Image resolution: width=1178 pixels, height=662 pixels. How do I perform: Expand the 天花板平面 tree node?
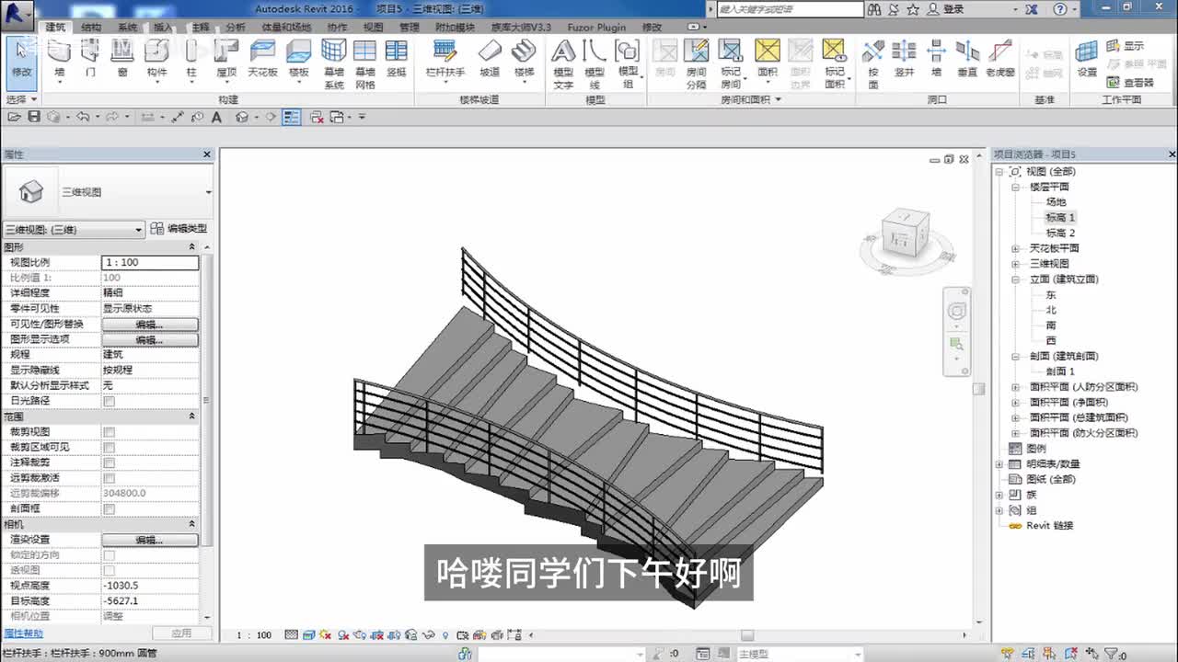coord(1016,248)
